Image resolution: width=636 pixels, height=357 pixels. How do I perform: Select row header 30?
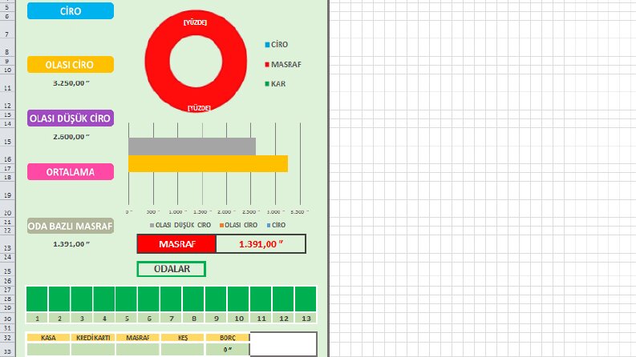coord(8,319)
